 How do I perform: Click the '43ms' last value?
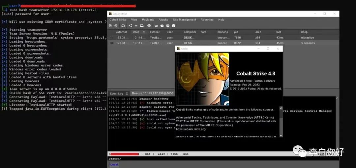pos(280,38)
